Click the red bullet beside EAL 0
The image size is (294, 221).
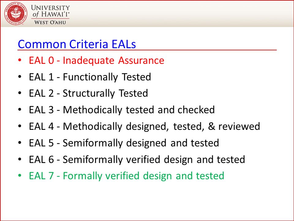coord(20,60)
